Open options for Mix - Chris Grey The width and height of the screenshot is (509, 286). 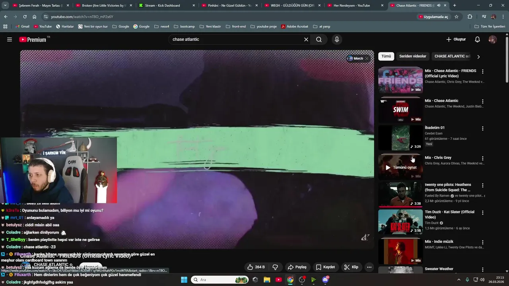click(x=483, y=158)
